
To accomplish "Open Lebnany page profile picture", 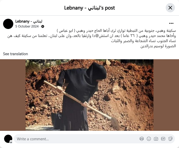I will pyautogui.click(x=8, y=24).
